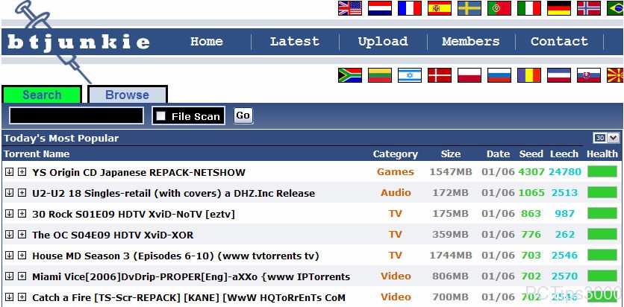
Task: Expand details for YS Origin row
Action: tap(22, 171)
